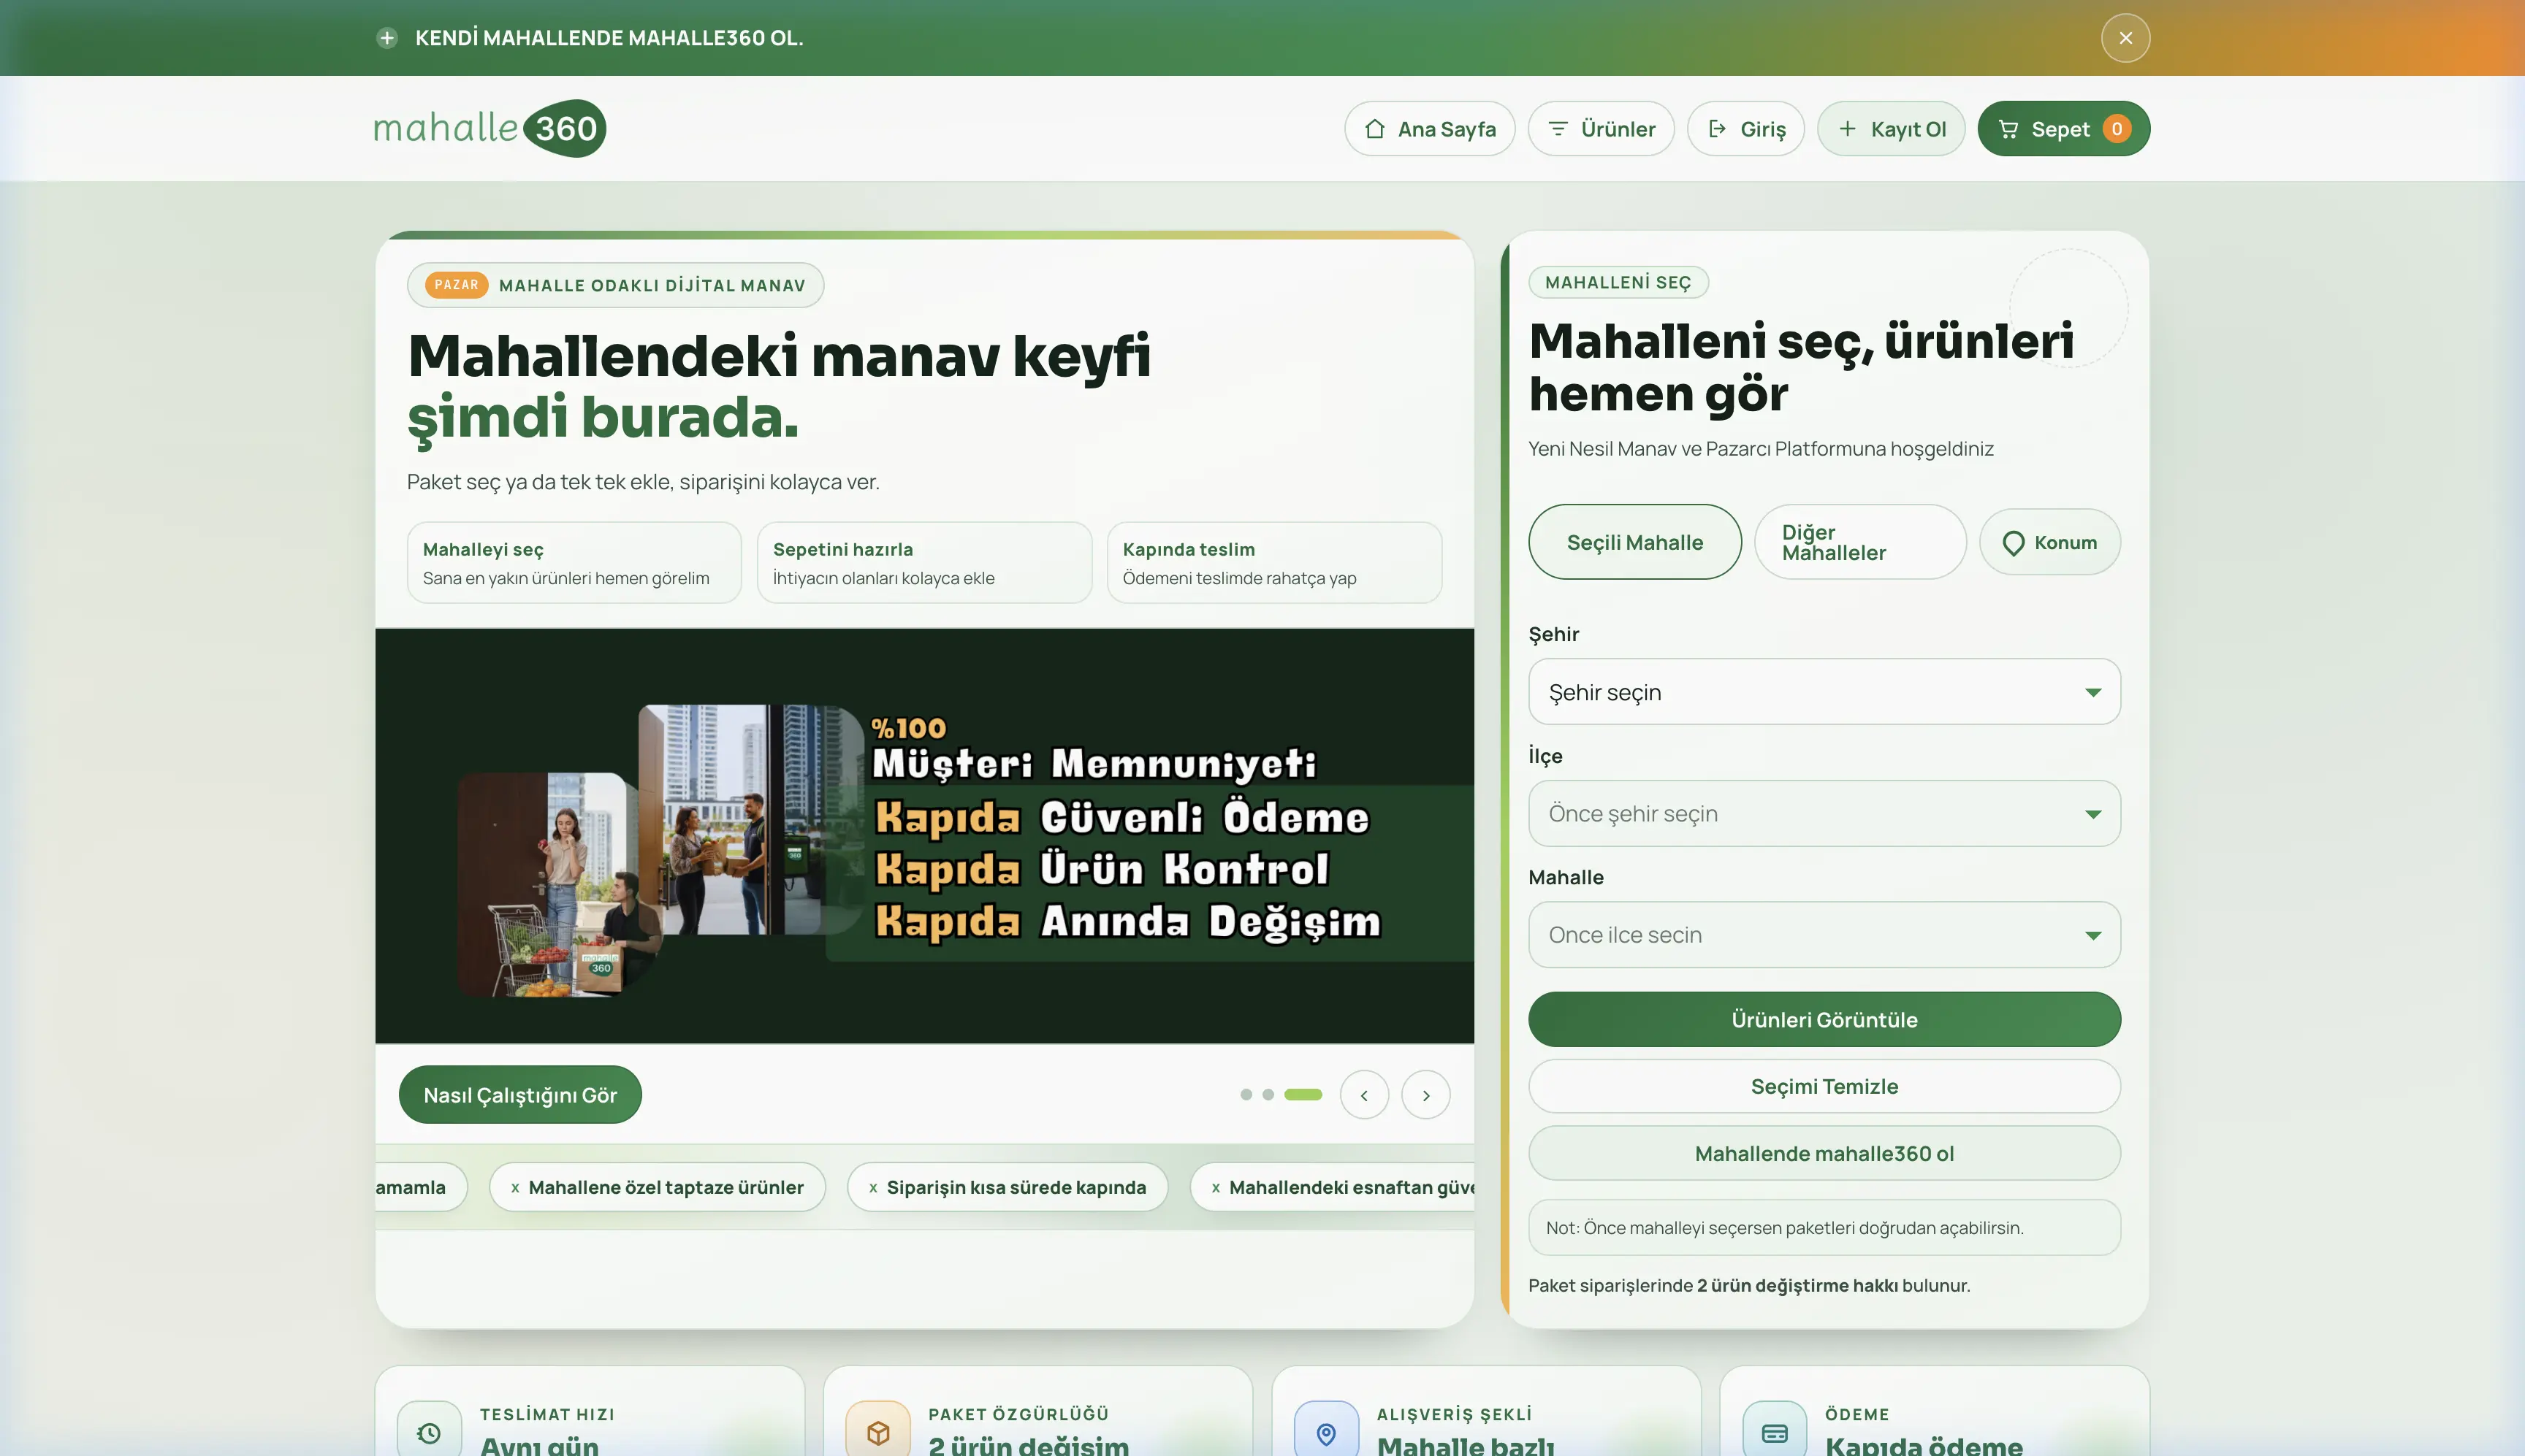This screenshot has width=2525, height=1456.
Task: Click the mahalle360 logo
Action: [x=490, y=128]
